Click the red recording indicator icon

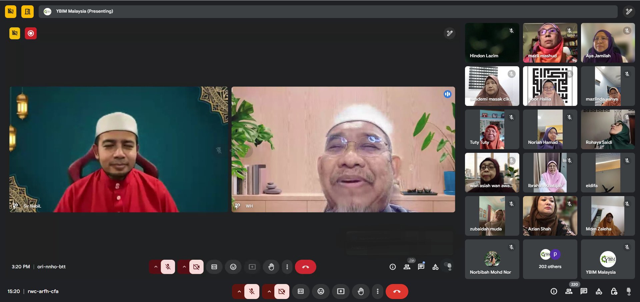click(x=31, y=33)
